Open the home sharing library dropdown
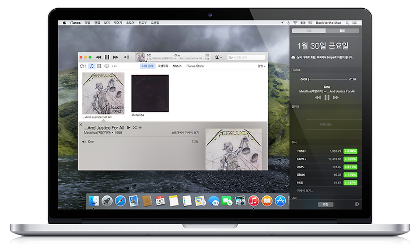420x245 pixels. [83, 66]
